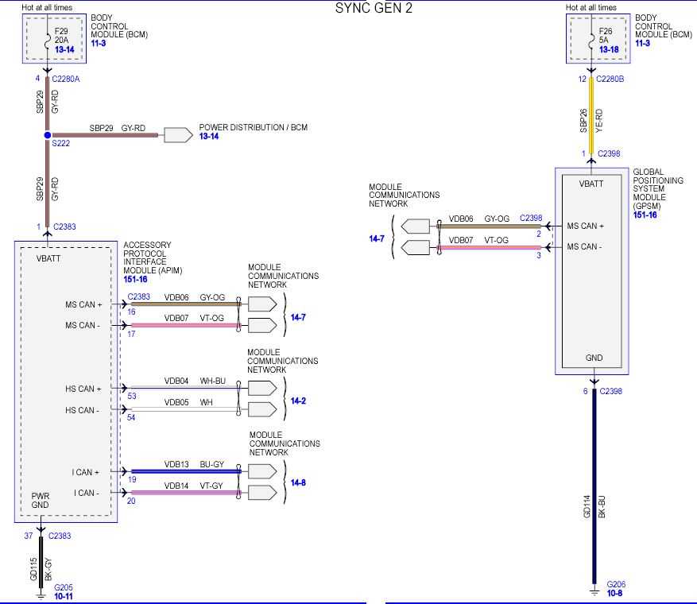697x604 pixels.
Task: Click the VDB05 WH wire label
Action: pos(188,402)
